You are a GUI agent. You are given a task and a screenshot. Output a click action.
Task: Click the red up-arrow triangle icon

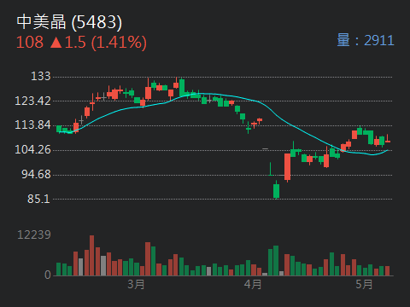click(x=56, y=43)
